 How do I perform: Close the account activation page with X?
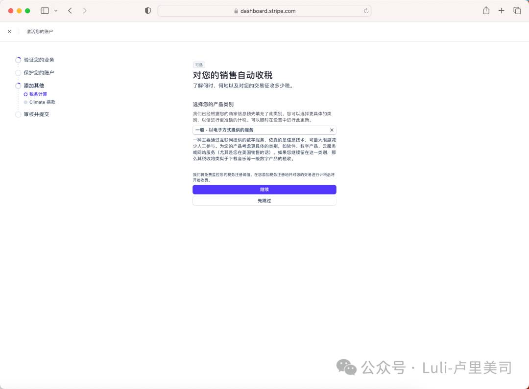[9, 31]
